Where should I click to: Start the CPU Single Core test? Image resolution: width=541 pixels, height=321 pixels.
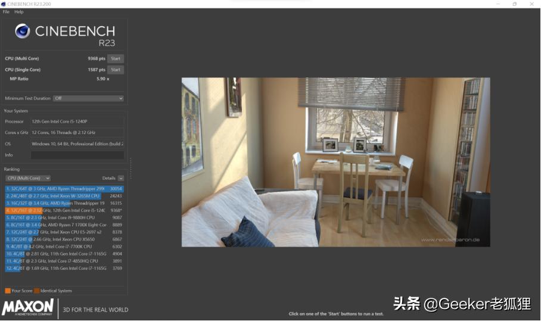pos(116,70)
